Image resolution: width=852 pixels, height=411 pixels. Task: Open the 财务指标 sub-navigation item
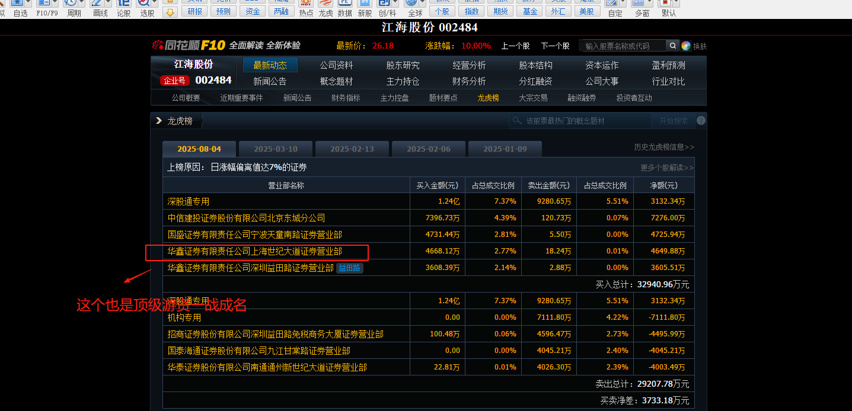coord(346,98)
